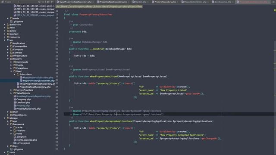Image resolution: width=276 pixels, height=155 pixels.
Task: Click the Landlord.php file icon
Action: click(15, 102)
